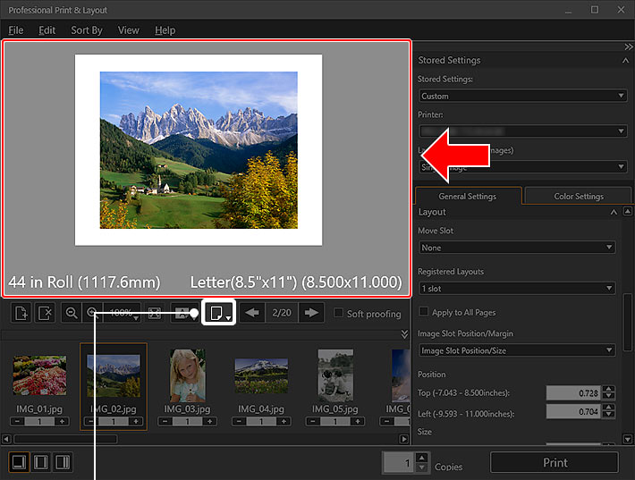The width and height of the screenshot is (635, 480).
Task: Zoom out the preview with magnifier minus
Action: [x=72, y=314]
